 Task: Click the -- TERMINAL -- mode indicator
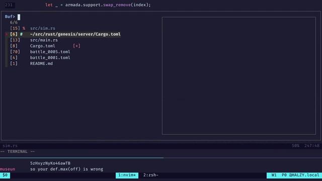coord(18,151)
